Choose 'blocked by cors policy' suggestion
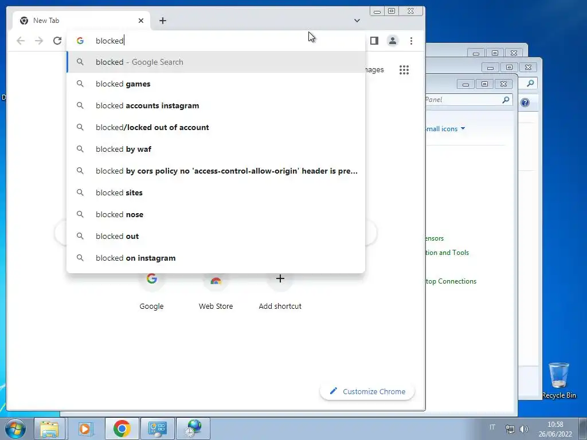Viewport: 587px width, 440px height. [x=216, y=171]
